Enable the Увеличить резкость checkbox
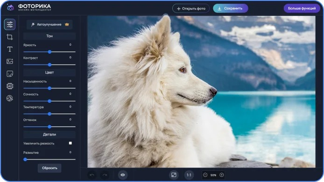 (70, 143)
